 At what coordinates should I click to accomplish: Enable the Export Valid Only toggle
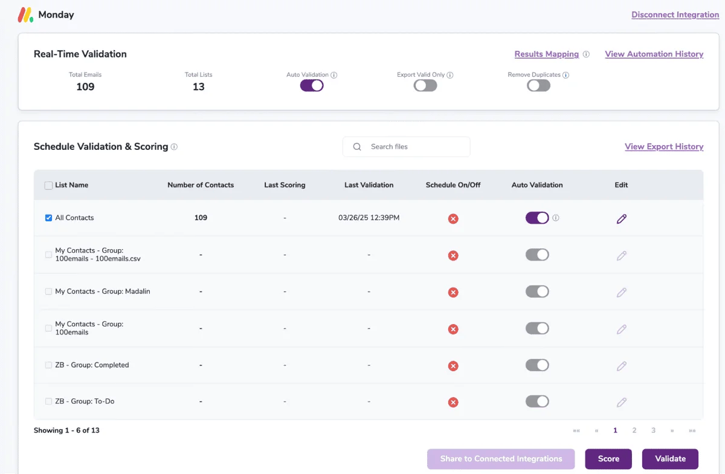click(x=425, y=85)
